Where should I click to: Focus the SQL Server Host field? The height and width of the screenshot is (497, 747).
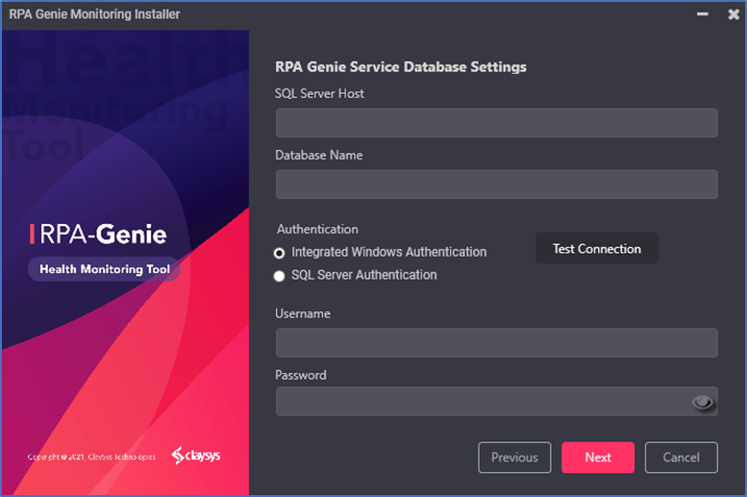coord(496,123)
